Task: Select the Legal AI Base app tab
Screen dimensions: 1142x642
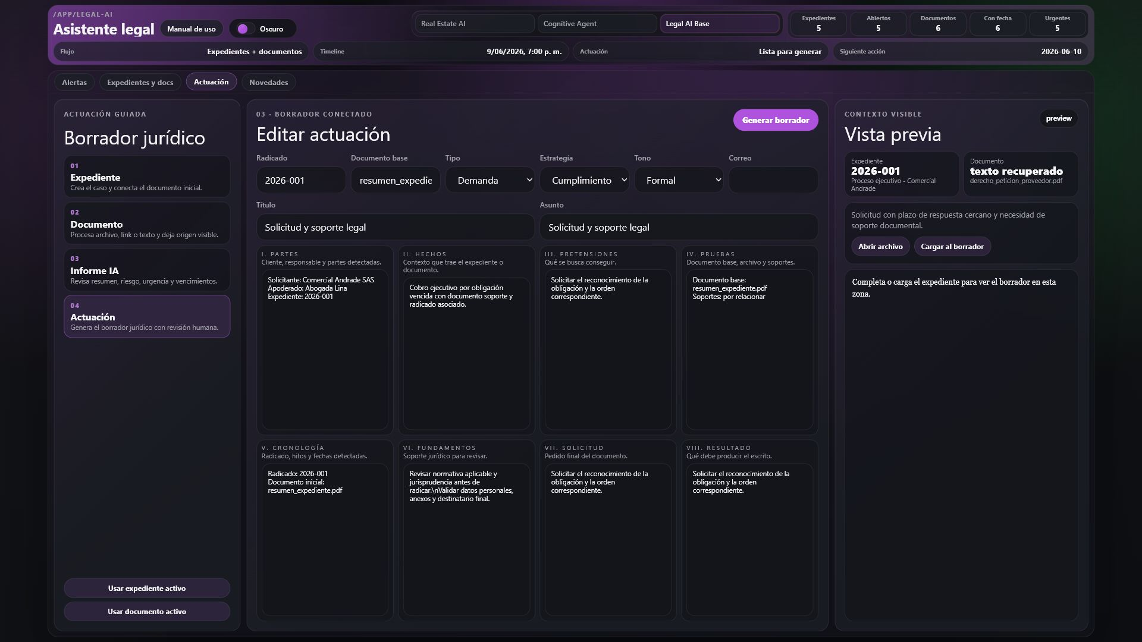Action: [719, 24]
